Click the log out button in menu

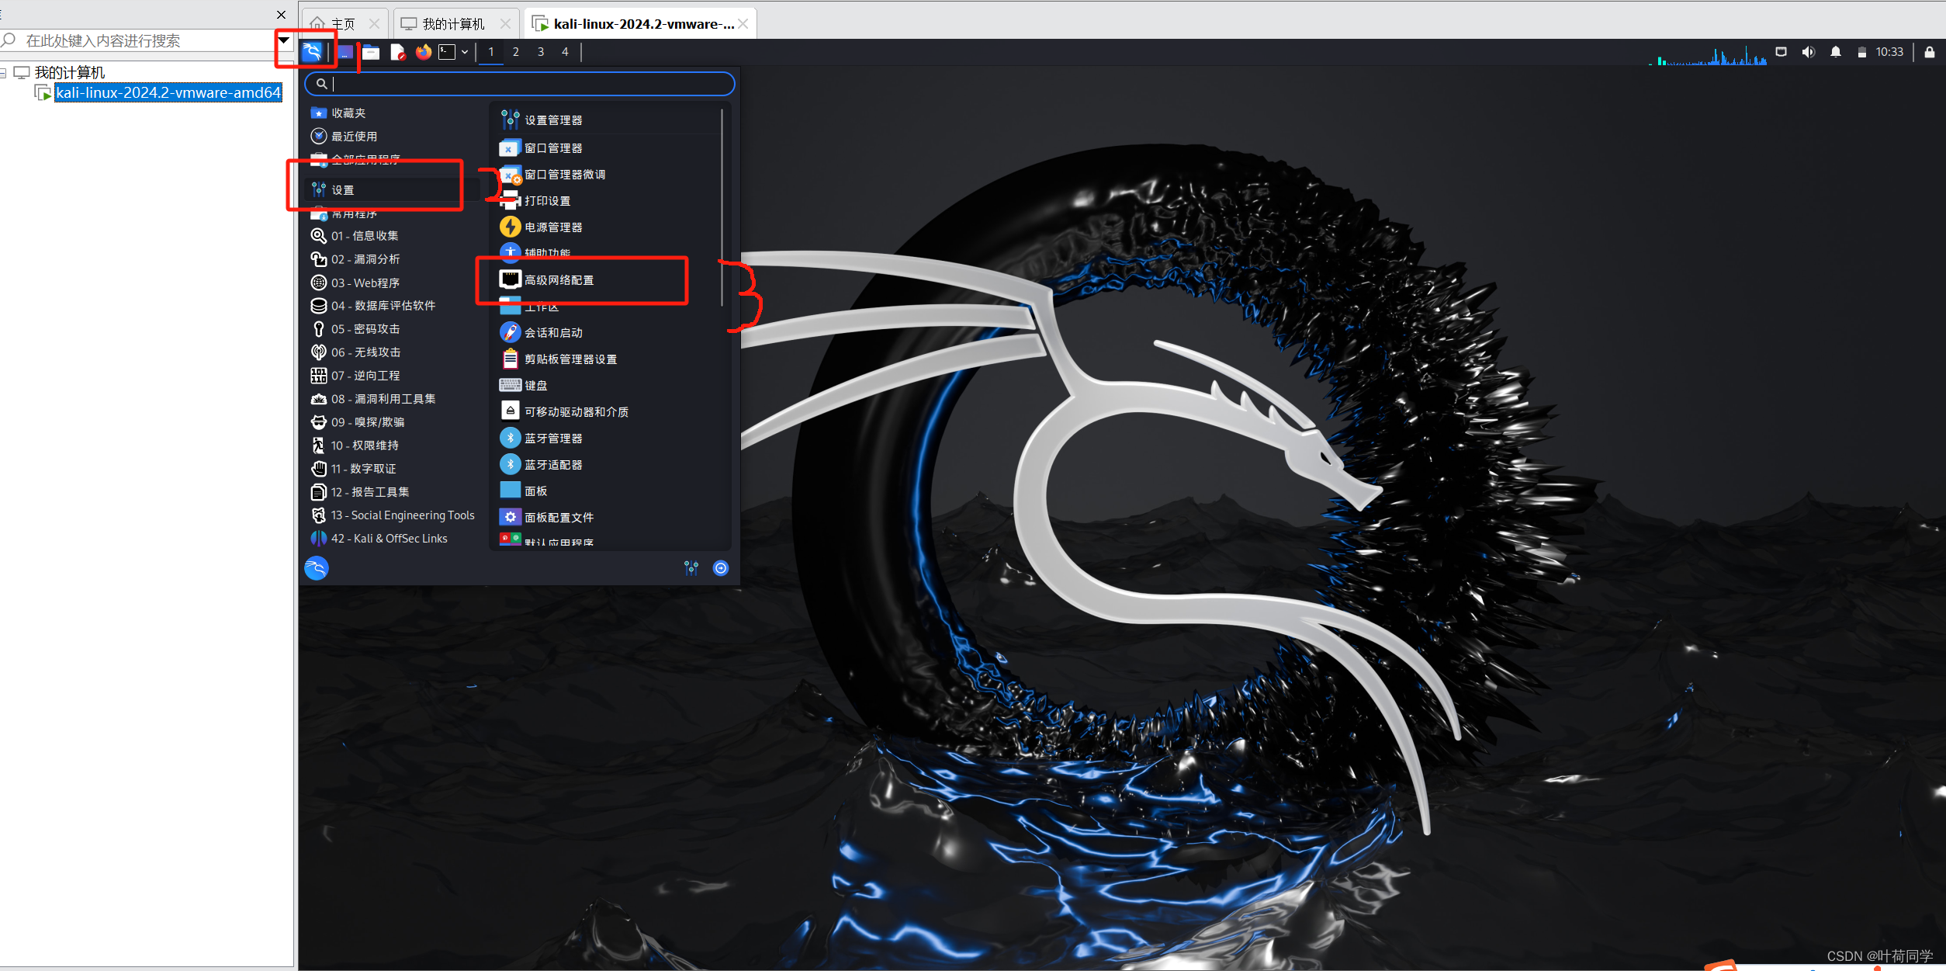tap(721, 568)
